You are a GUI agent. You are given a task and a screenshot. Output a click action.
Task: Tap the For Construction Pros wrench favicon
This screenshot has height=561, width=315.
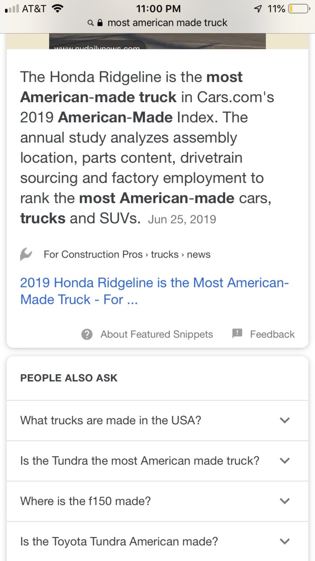click(26, 254)
